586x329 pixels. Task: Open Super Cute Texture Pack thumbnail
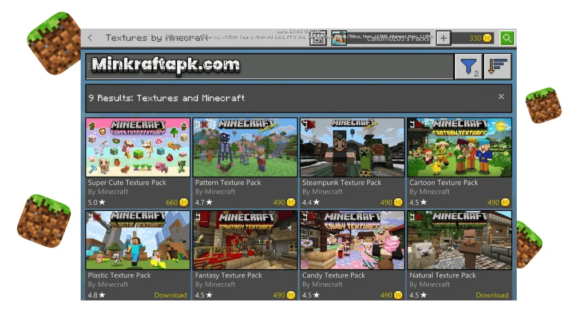pyautogui.click(x=138, y=147)
